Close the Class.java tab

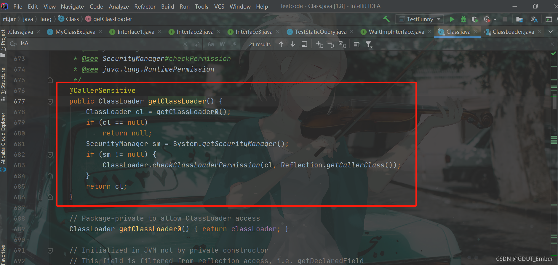click(476, 32)
